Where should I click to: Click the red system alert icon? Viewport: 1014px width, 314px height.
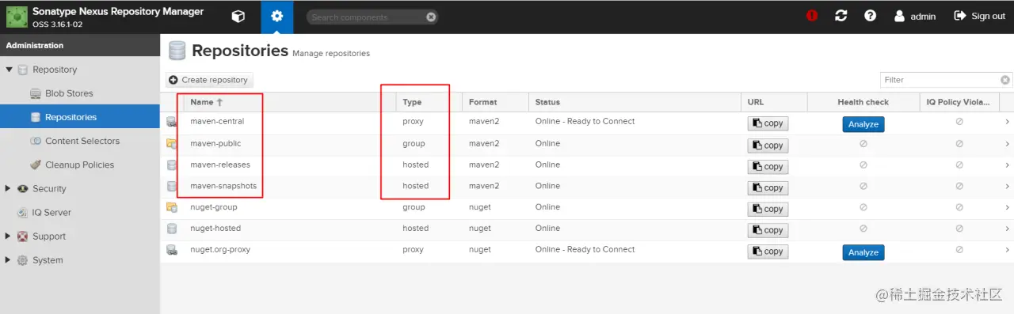click(812, 16)
